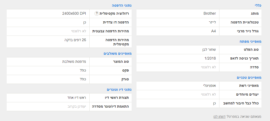Image resolution: width=270 pixels, height=121 pixels.
Task: Select the מאפייני מפתח section heading
Action: (x=250, y=41)
